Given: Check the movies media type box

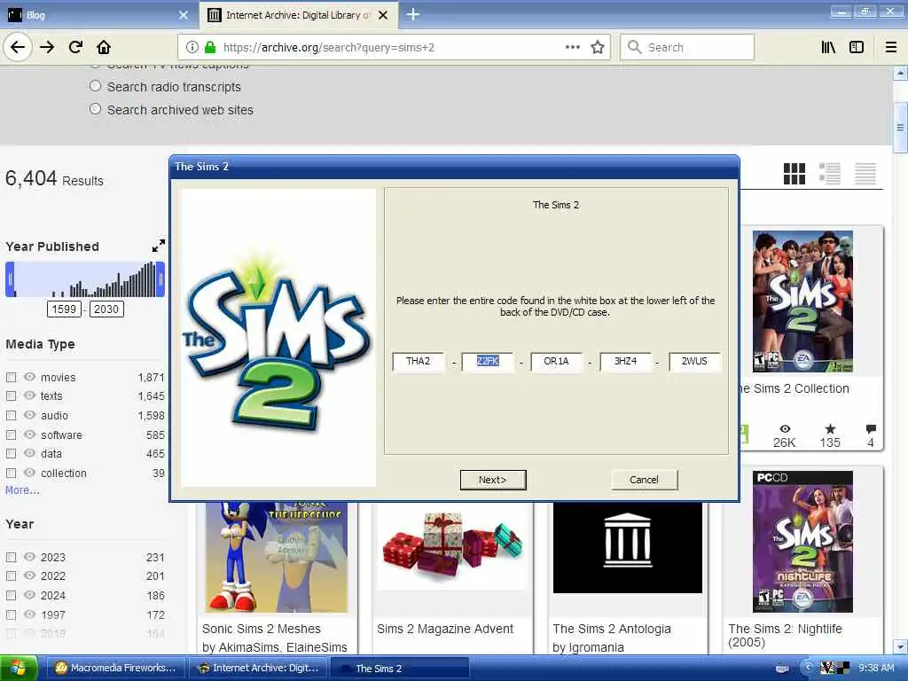Looking at the screenshot, I should click(11, 378).
